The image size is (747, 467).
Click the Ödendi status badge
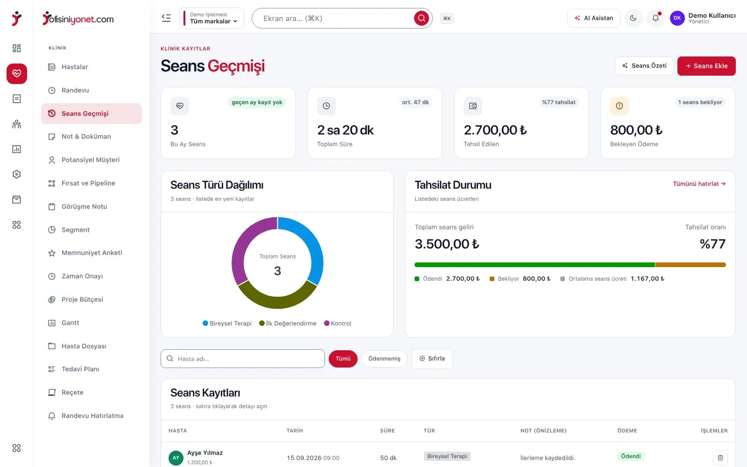[x=631, y=456]
